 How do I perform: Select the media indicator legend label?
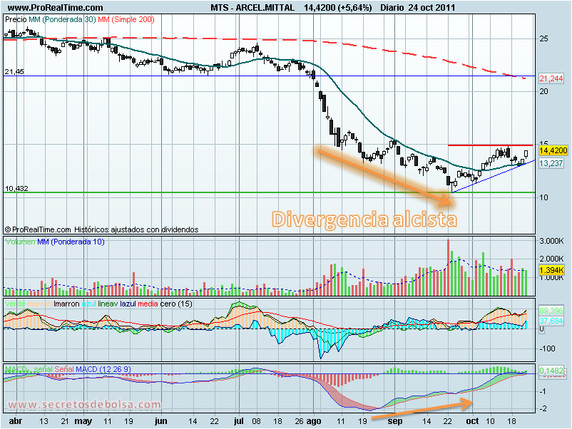(148, 304)
